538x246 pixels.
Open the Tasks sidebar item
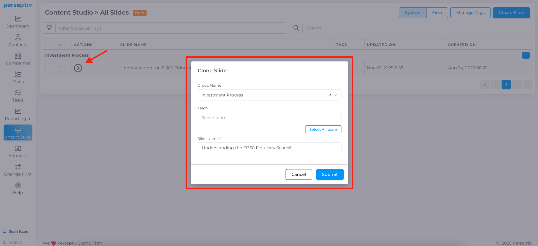point(18,96)
